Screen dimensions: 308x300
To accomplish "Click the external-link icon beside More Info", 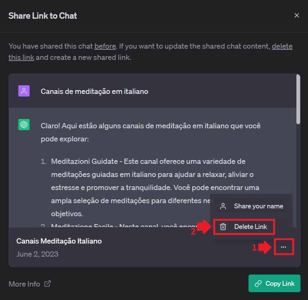I will click(47, 284).
